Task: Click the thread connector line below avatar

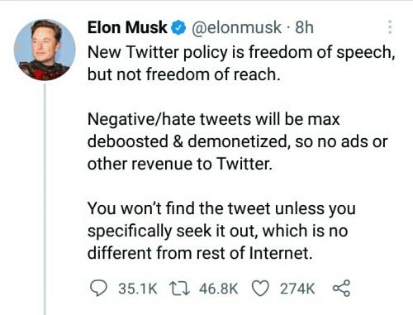Action: 45,199
